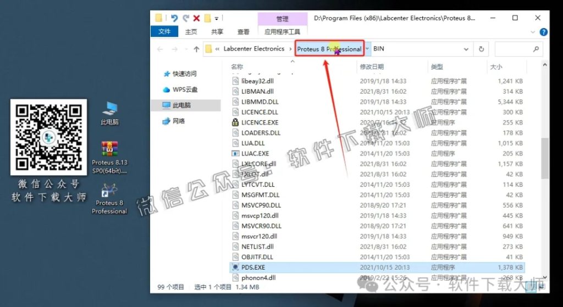Select the 管理 contextual tab header
The image size is (563, 307).
282,19
